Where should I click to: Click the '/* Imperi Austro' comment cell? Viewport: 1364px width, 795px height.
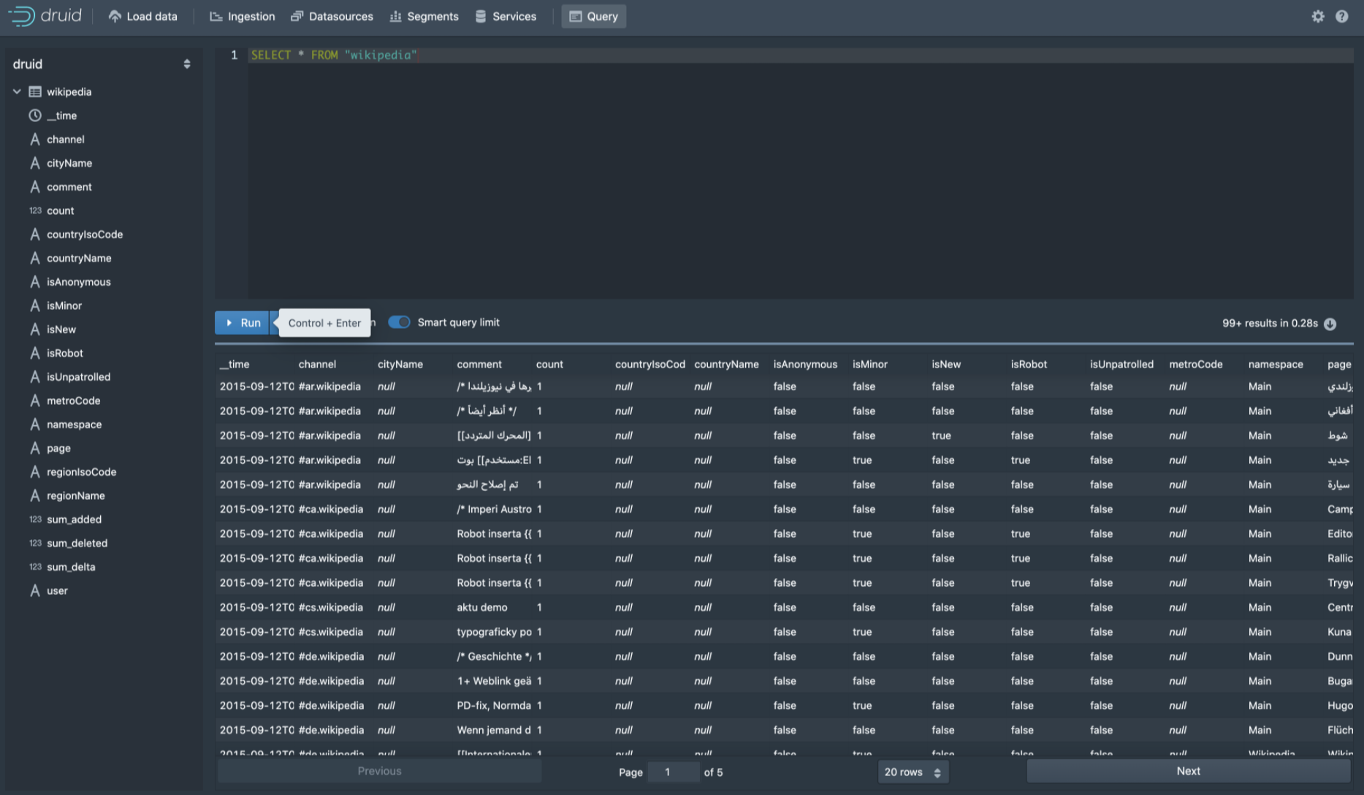tap(493, 509)
